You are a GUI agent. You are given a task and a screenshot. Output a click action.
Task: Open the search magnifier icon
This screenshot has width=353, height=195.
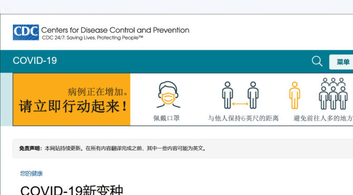click(317, 61)
